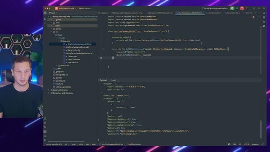Click the spring-security-mfa project icon in title bar
Screen dimensions: 270x152
[x=57, y=8]
